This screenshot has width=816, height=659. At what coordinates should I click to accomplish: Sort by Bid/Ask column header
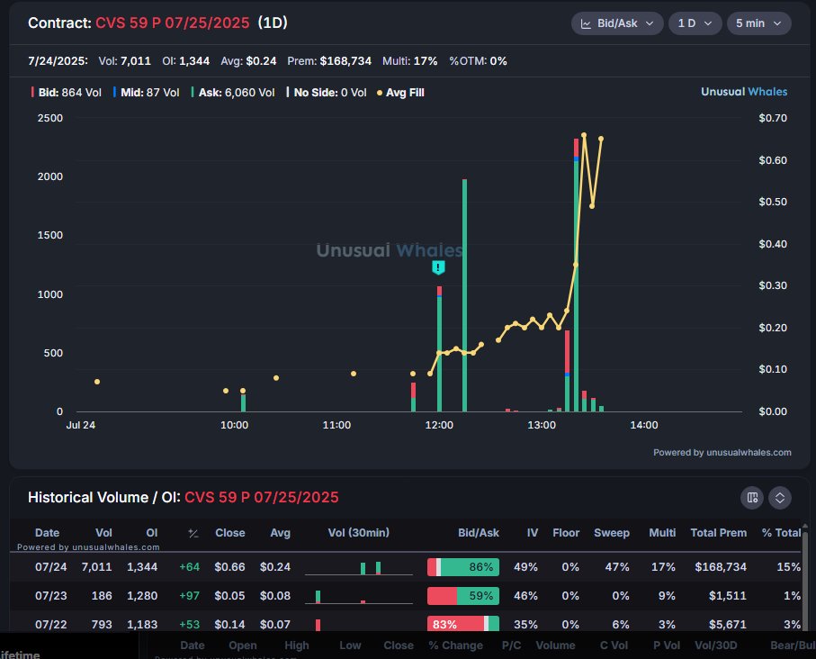479,533
